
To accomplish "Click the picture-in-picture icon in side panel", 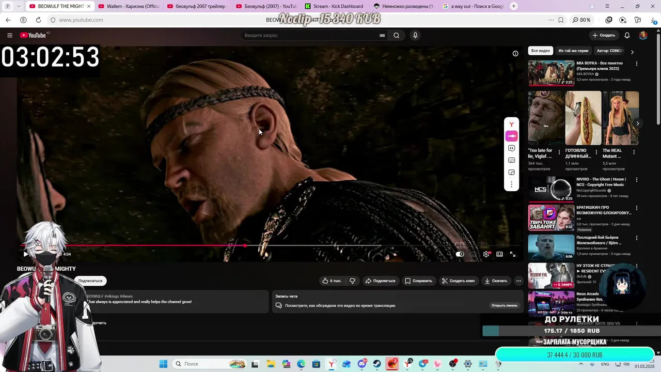I will tap(511, 173).
